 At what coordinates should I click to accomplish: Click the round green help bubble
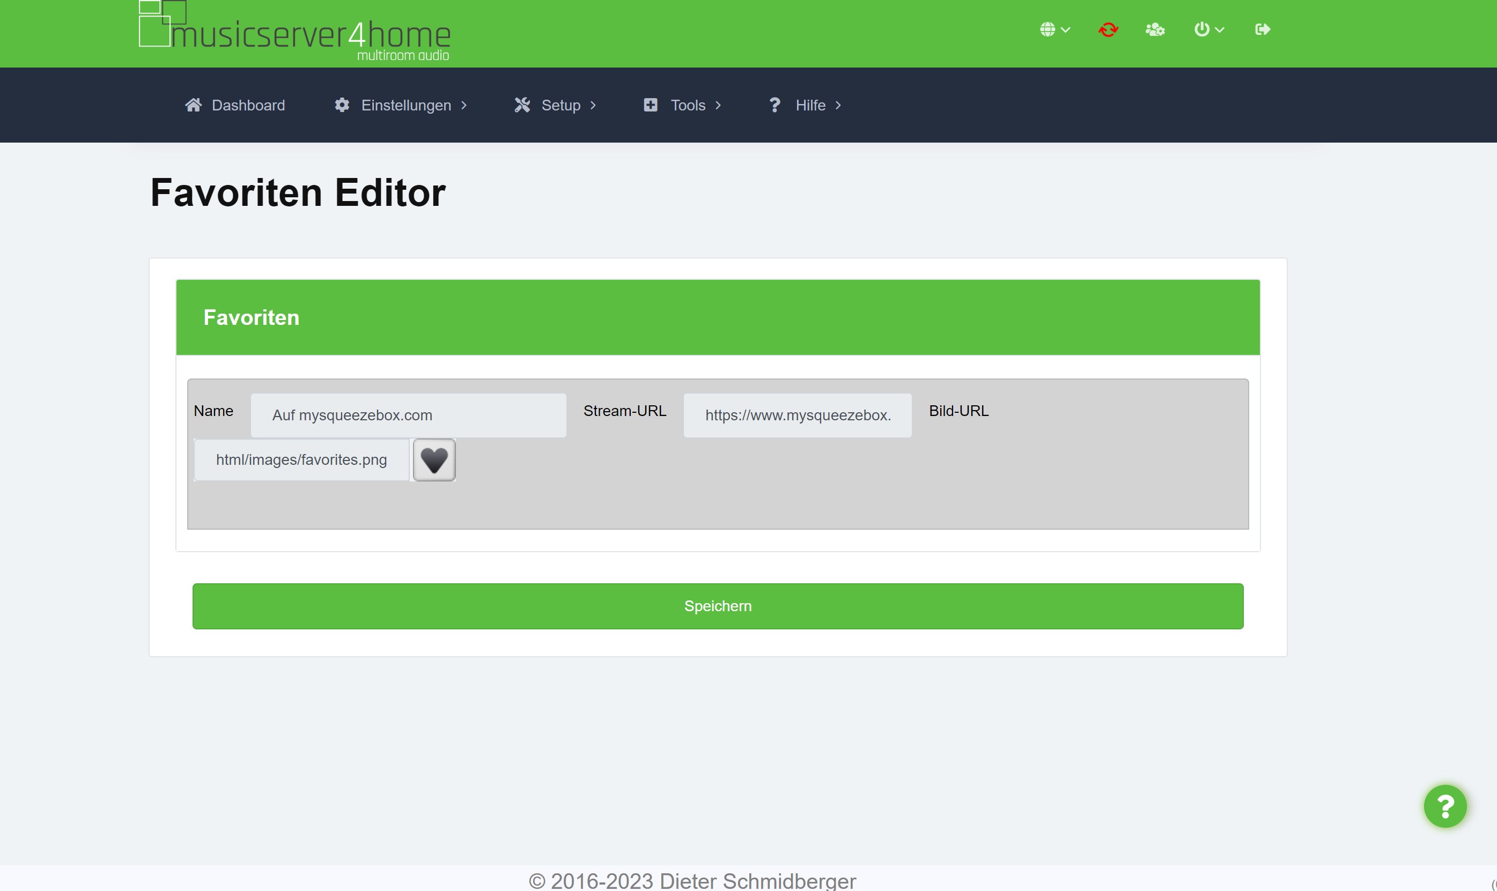click(1445, 806)
